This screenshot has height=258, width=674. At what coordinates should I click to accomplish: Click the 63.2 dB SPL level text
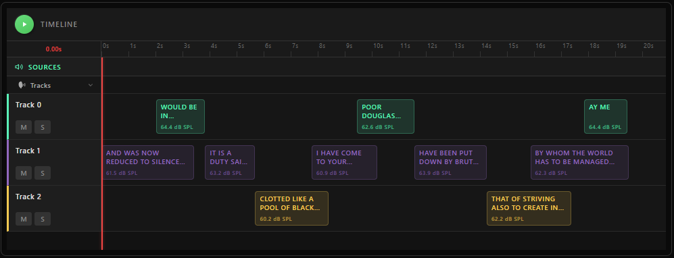tap(226, 173)
